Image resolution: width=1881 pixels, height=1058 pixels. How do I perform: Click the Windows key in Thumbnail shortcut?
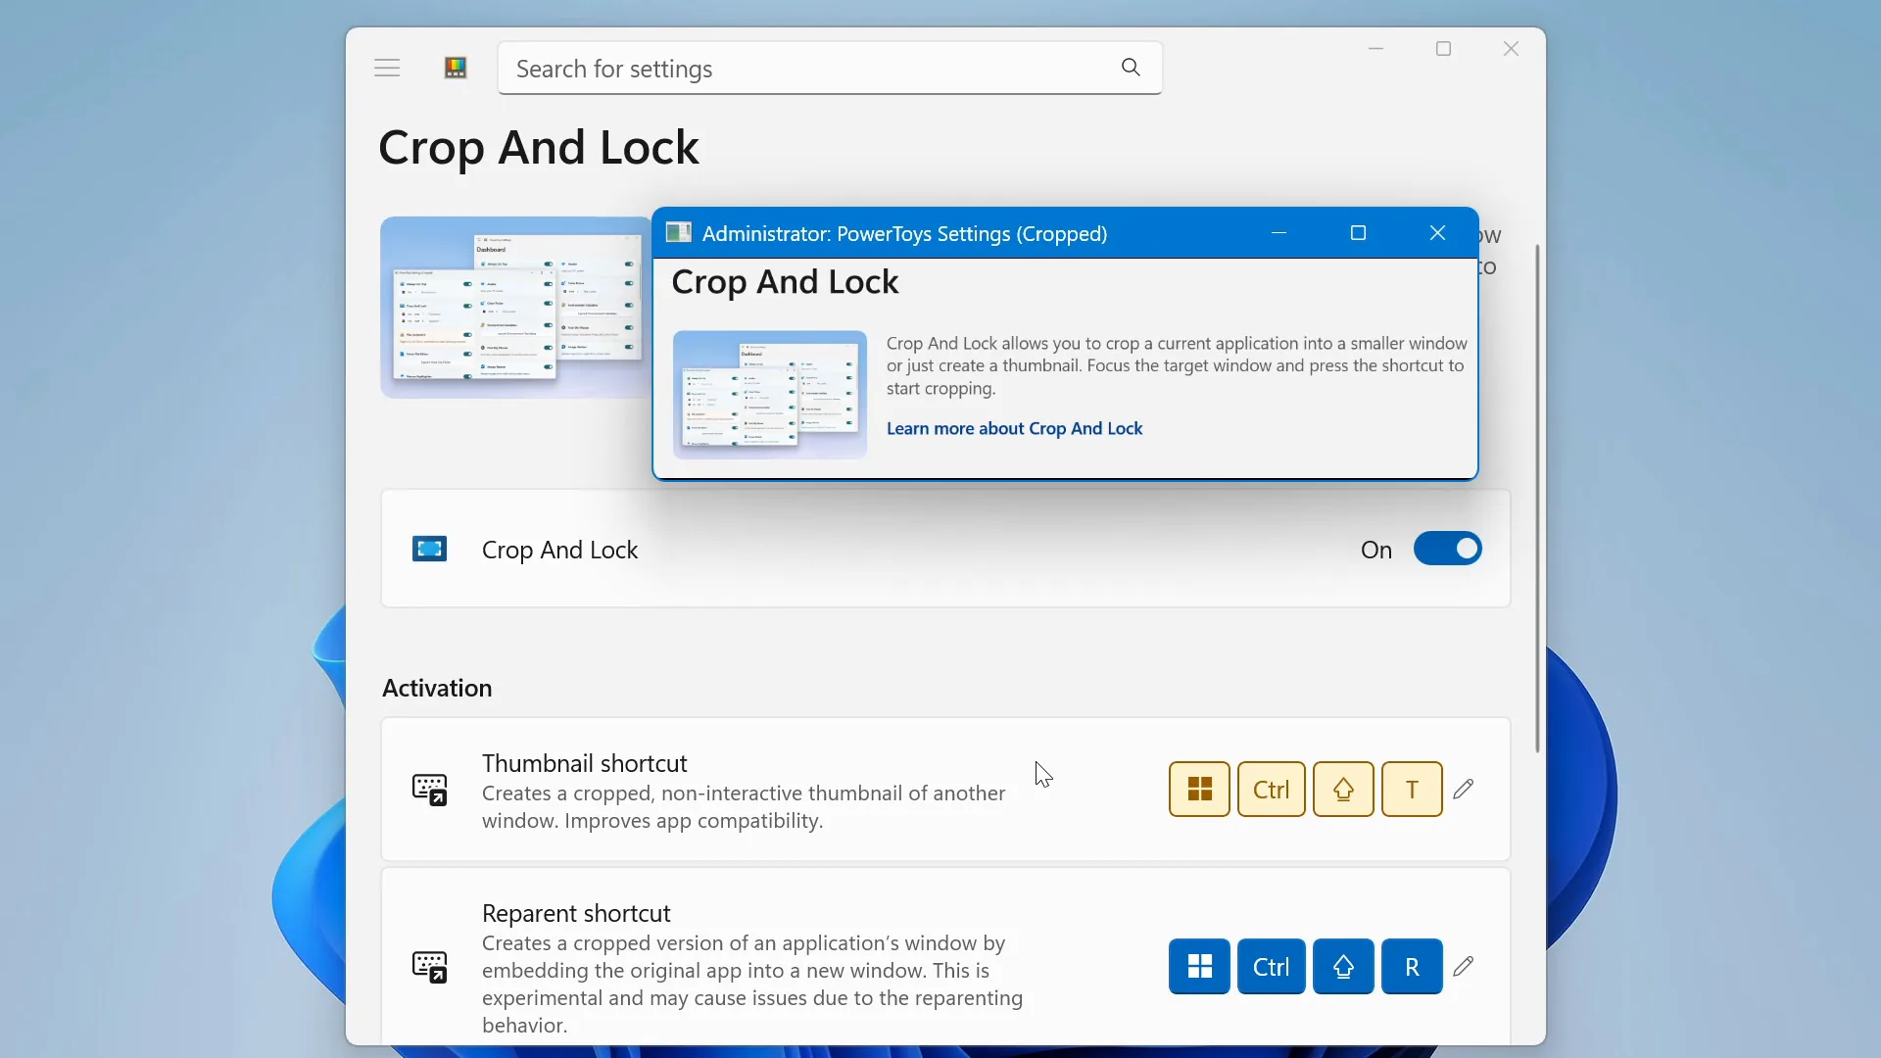pyautogui.click(x=1199, y=789)
